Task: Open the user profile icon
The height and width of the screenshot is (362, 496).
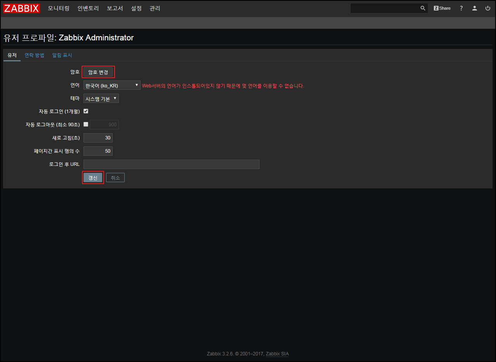Action: tap(475, 8)
